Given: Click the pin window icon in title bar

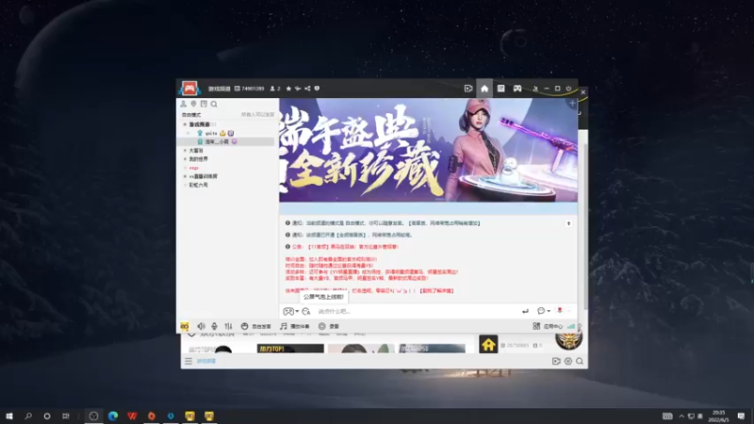Looking at the screenshot, I should [534, 89].
